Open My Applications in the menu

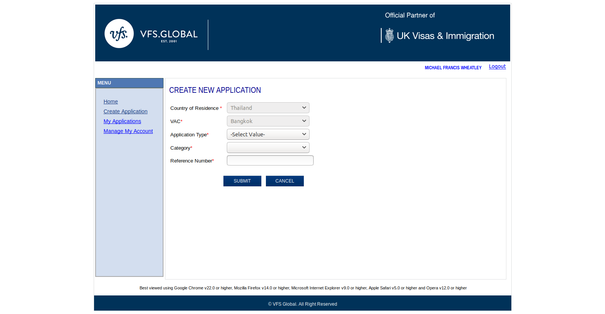click(x=122, y=121)
